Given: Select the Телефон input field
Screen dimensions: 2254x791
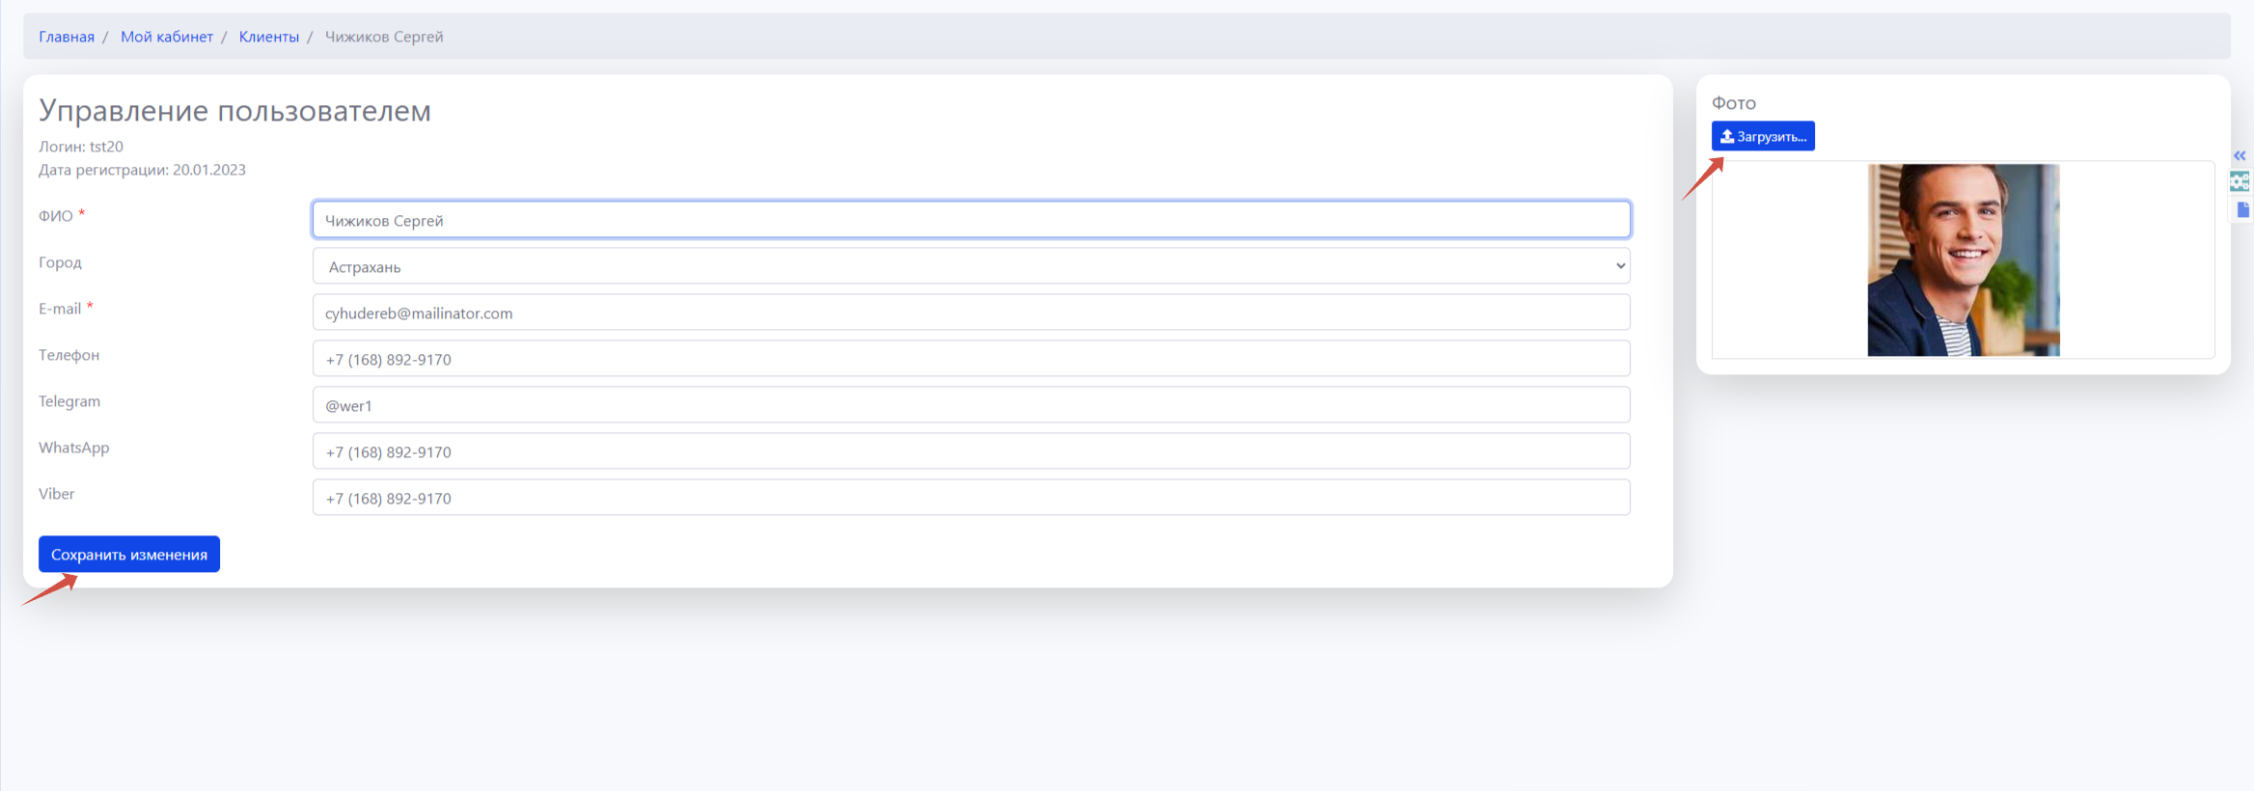Looking at the screenshot, I should tap(971, 359).
